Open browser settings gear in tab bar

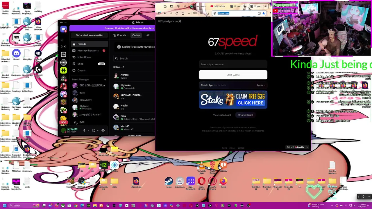[x=178, y=6]
